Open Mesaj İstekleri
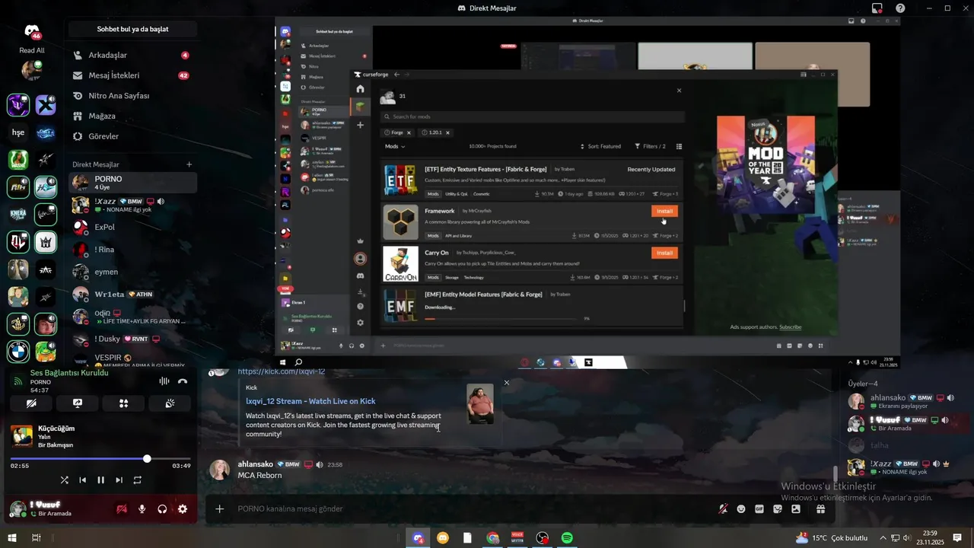974x548 pixels. pos(132,75)
